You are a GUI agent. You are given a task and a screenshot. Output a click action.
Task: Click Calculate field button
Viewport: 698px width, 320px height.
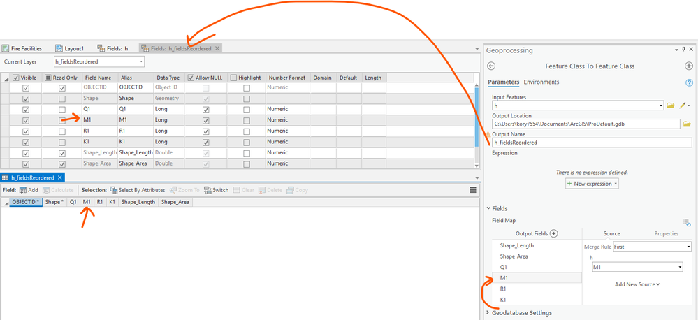click(58, 190)
